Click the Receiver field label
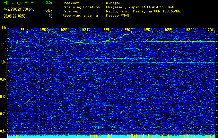 coord(71,11)
